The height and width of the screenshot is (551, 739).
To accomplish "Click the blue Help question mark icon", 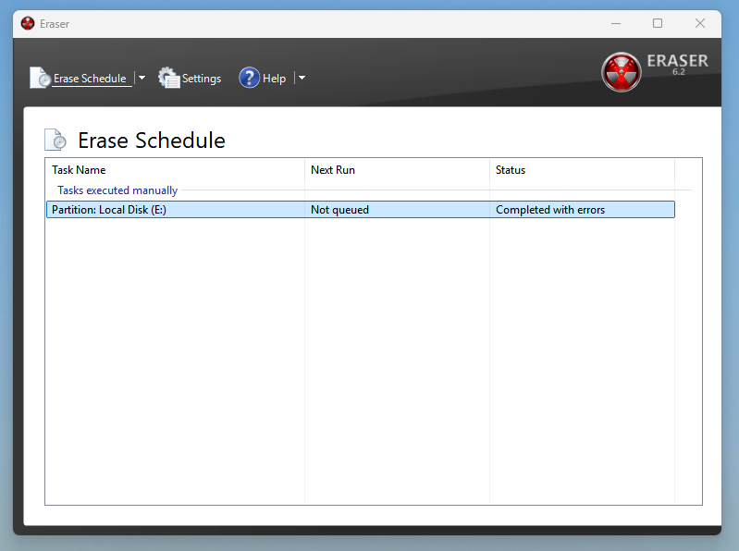I will click(249, 79).
